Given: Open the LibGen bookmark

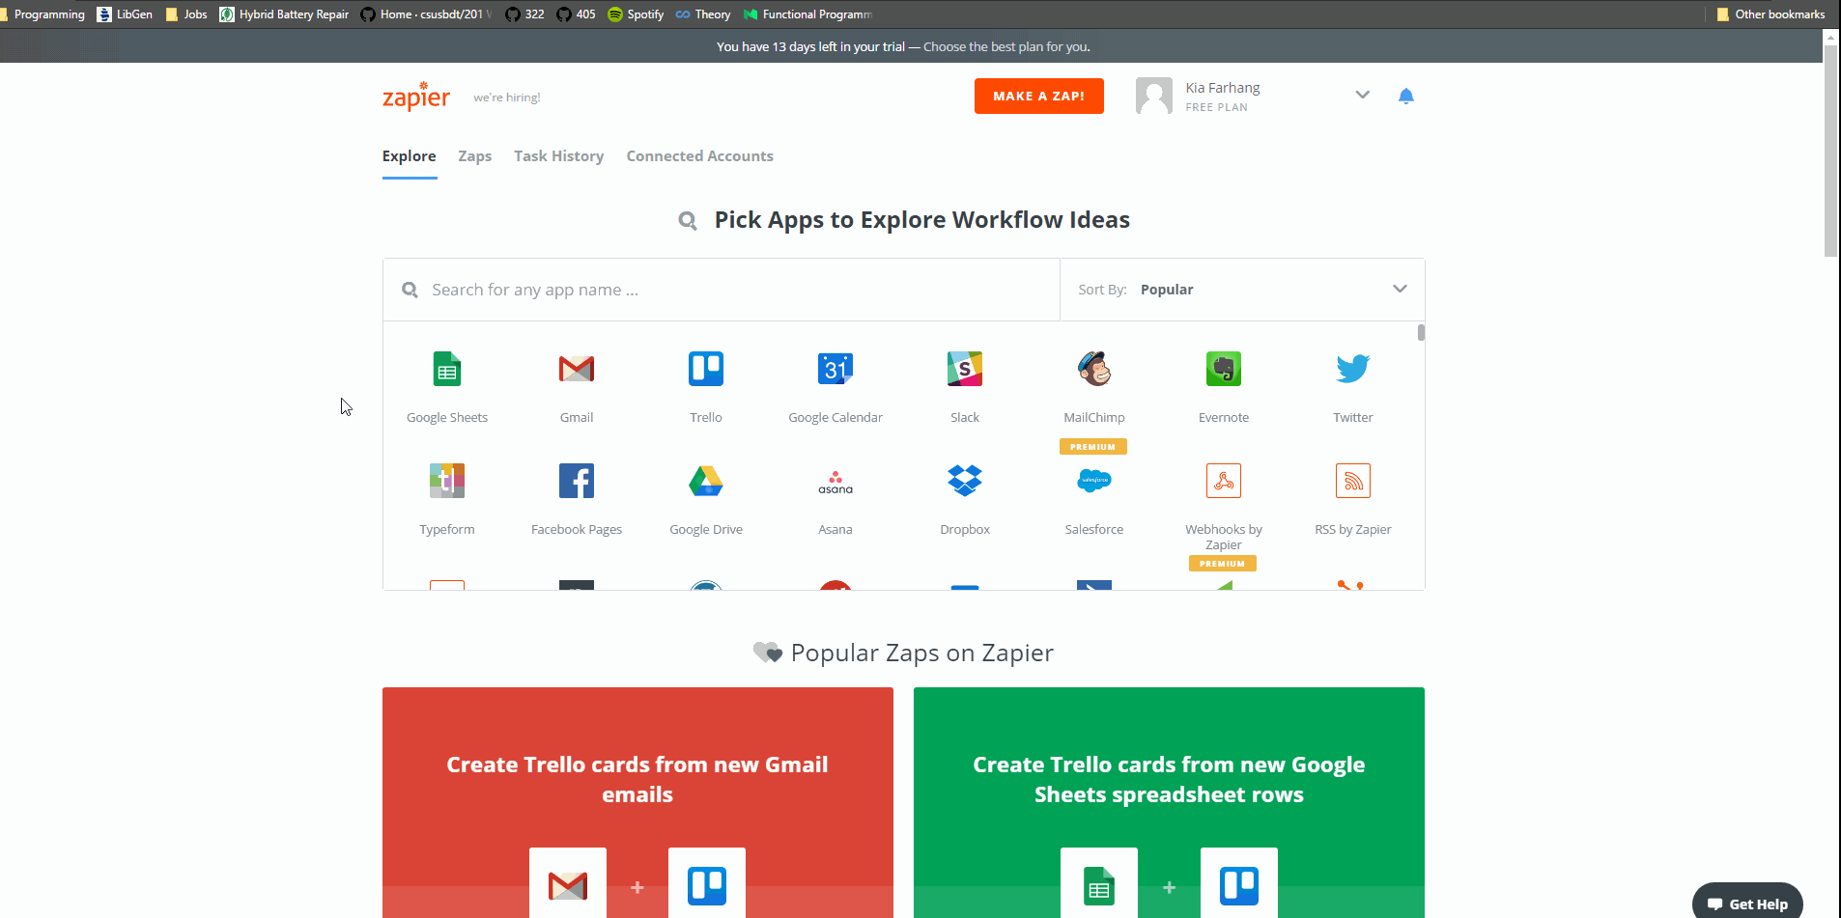Looking at the screenshot, I should (125, 14).
